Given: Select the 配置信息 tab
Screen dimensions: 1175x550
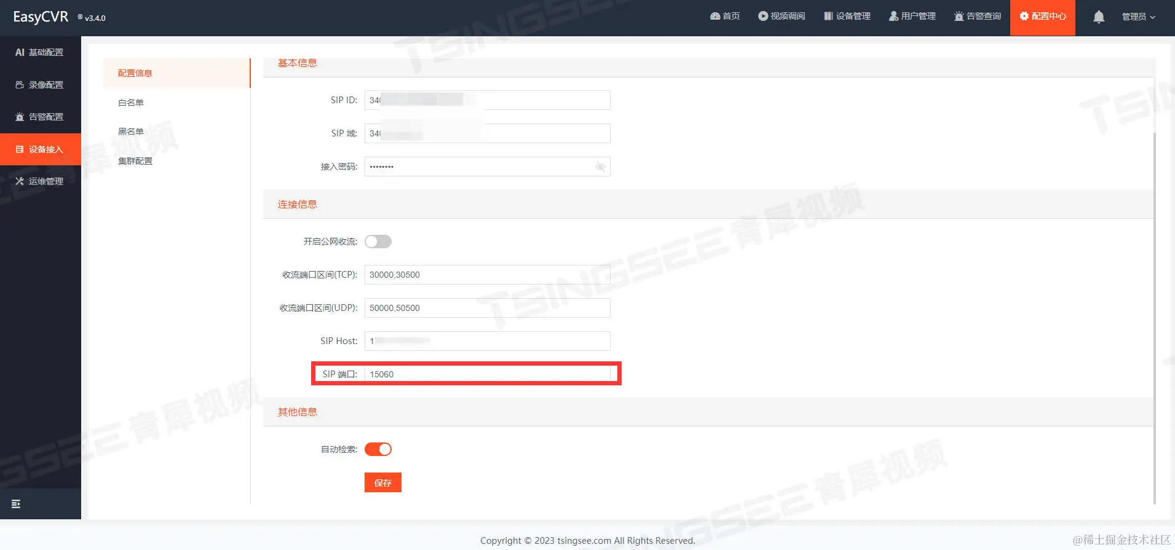Looking at the screenshot, I should [177, 73].
